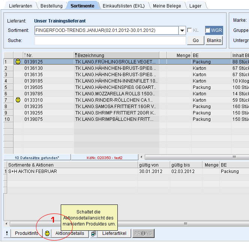
Task: Click the exclamation mark icon beside Produktinfo
Action: point(7,233)
